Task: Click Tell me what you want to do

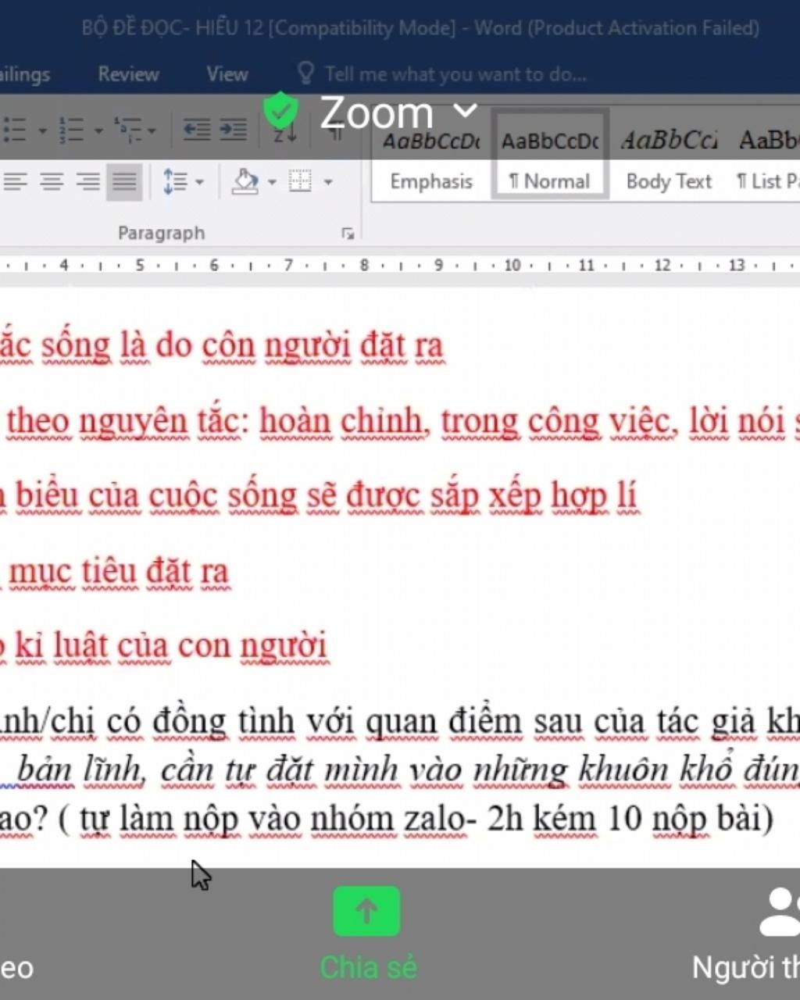Action: tap(455, 74)
